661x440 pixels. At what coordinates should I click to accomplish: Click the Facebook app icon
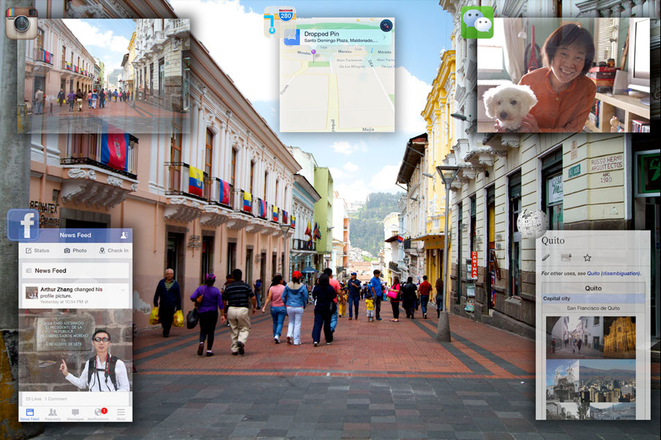(23, 225)
